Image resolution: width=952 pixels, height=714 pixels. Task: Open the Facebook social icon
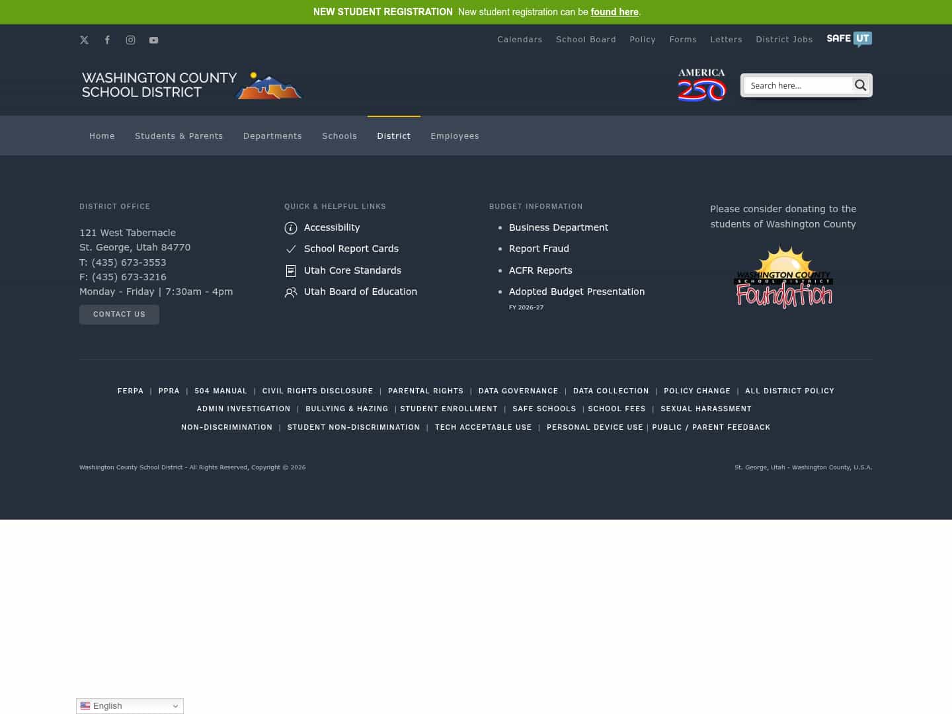[x=107, y=40]
